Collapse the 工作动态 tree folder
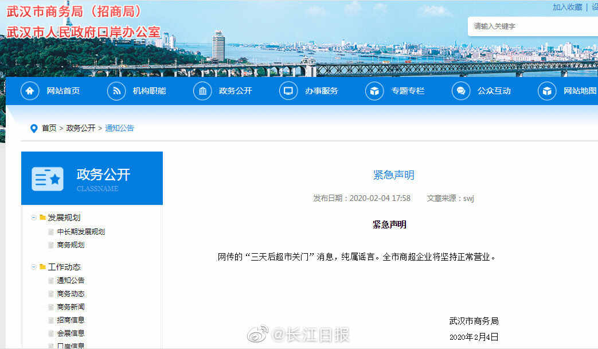The height and width of the screenshot is (349, 598). [34, 267]
